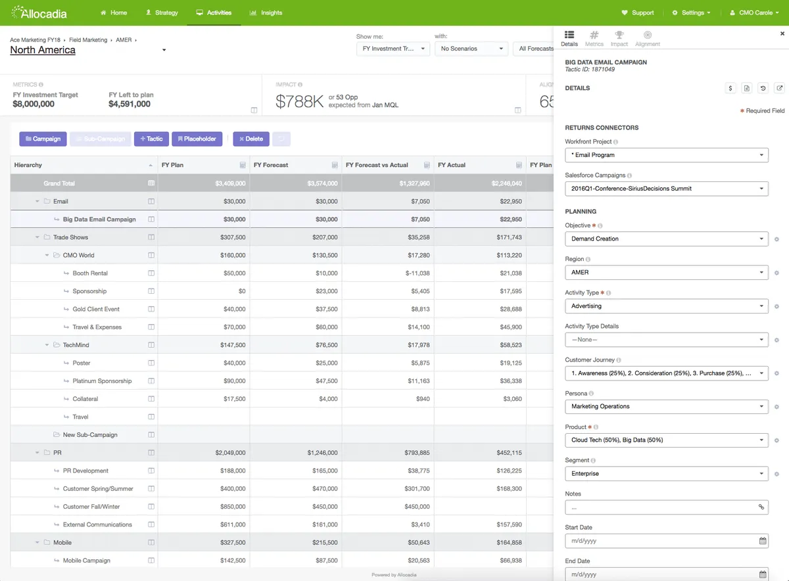
Task: Open the Activity Type dropdown showing Advertising
Action: (x=666, y=306)
